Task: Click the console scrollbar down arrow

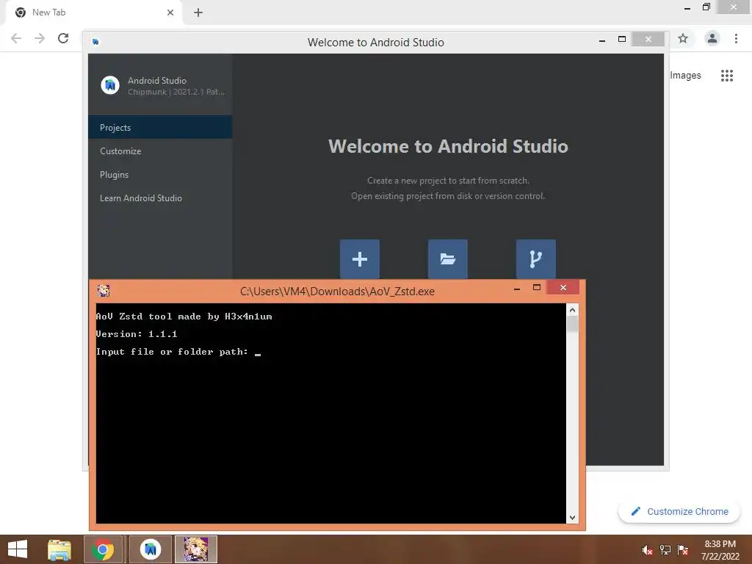Action: 572,518
